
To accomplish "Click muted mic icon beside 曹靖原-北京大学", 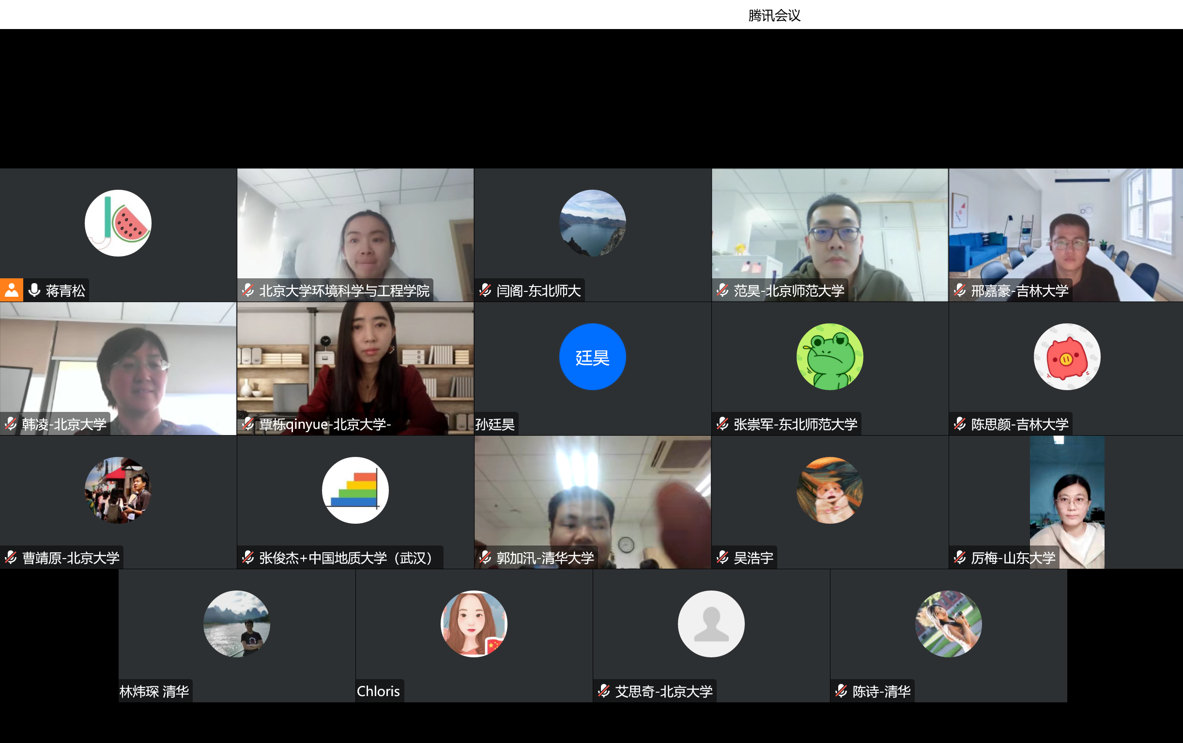I will pyautogui.click(x=11, y=558).
